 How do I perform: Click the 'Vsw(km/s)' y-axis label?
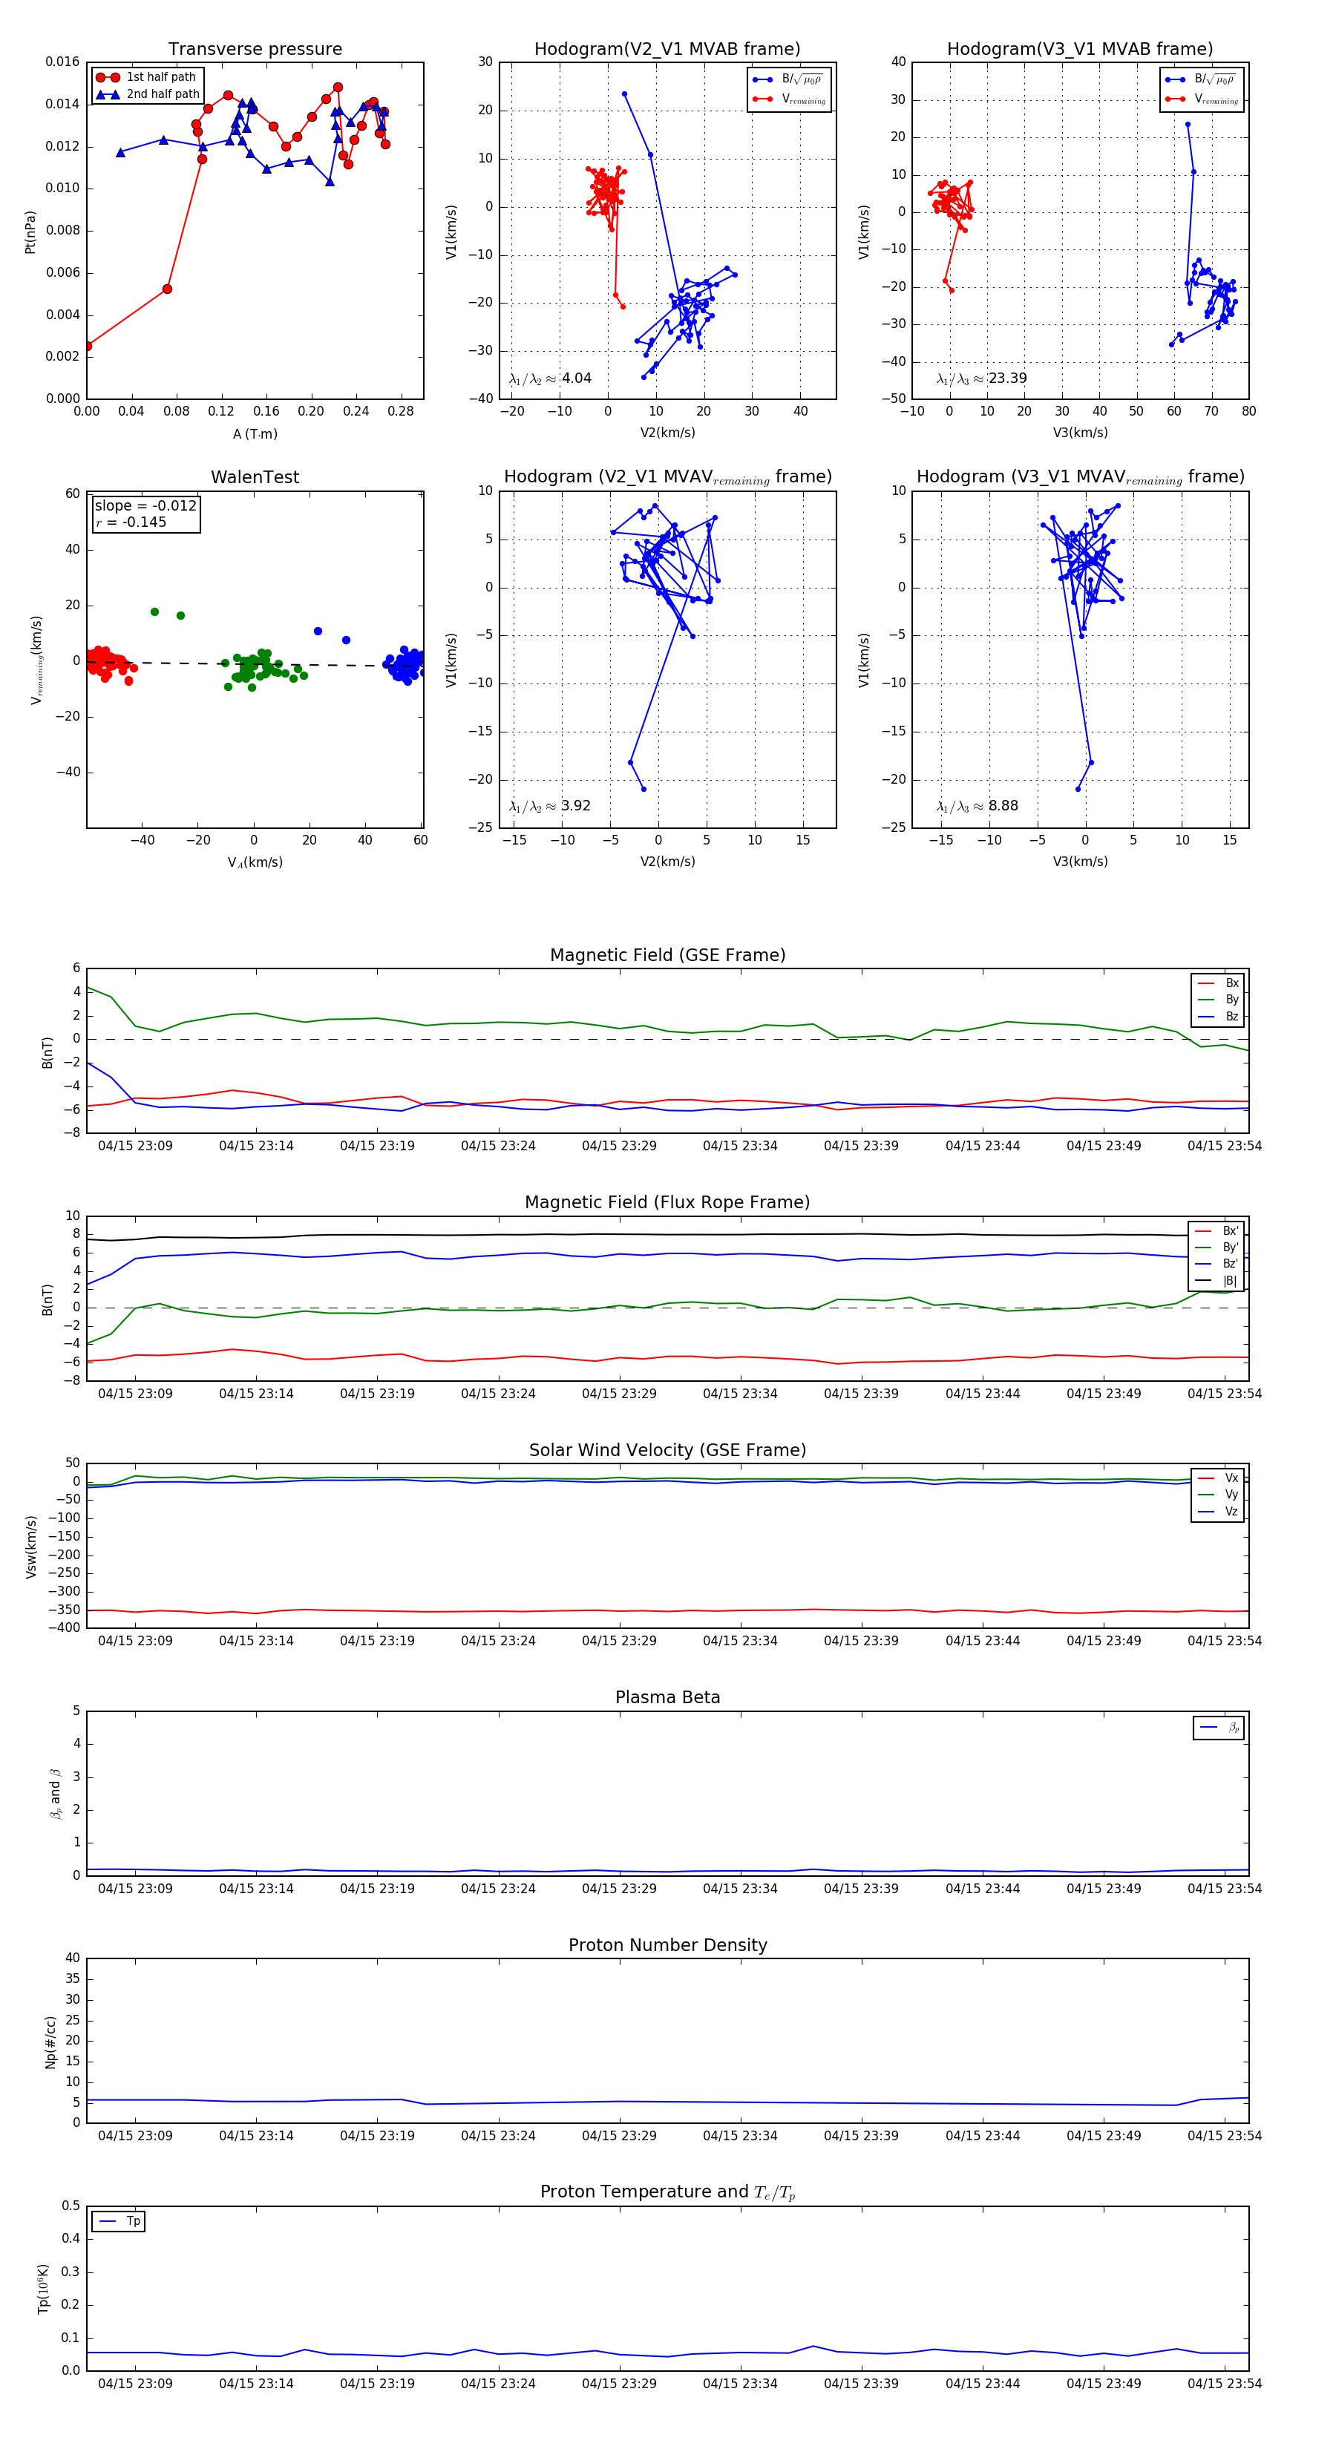pyautogui.click(x=30, y=1548)
